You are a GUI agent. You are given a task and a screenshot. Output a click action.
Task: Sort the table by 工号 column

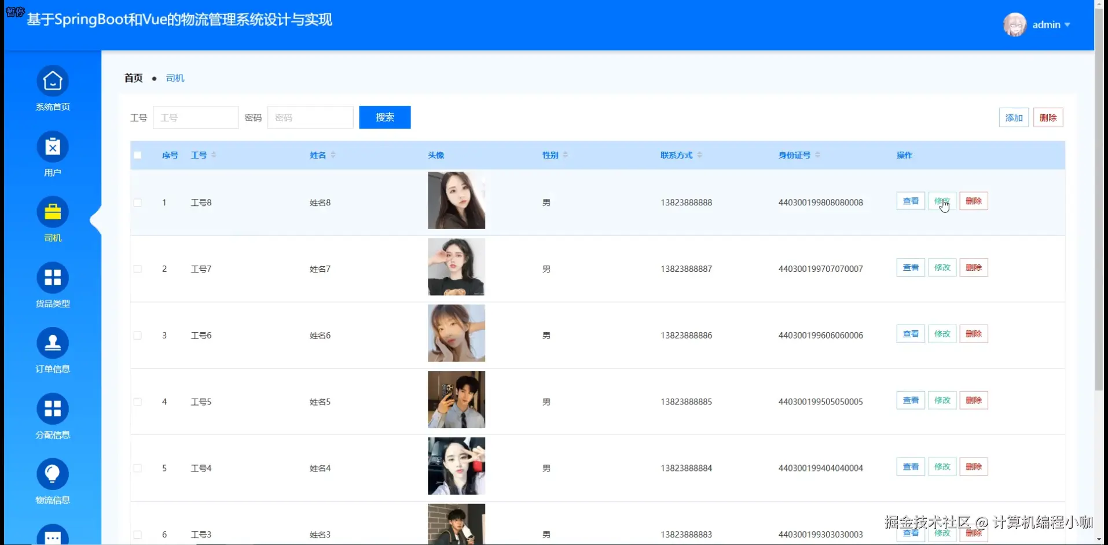click(x=214, y=155)
